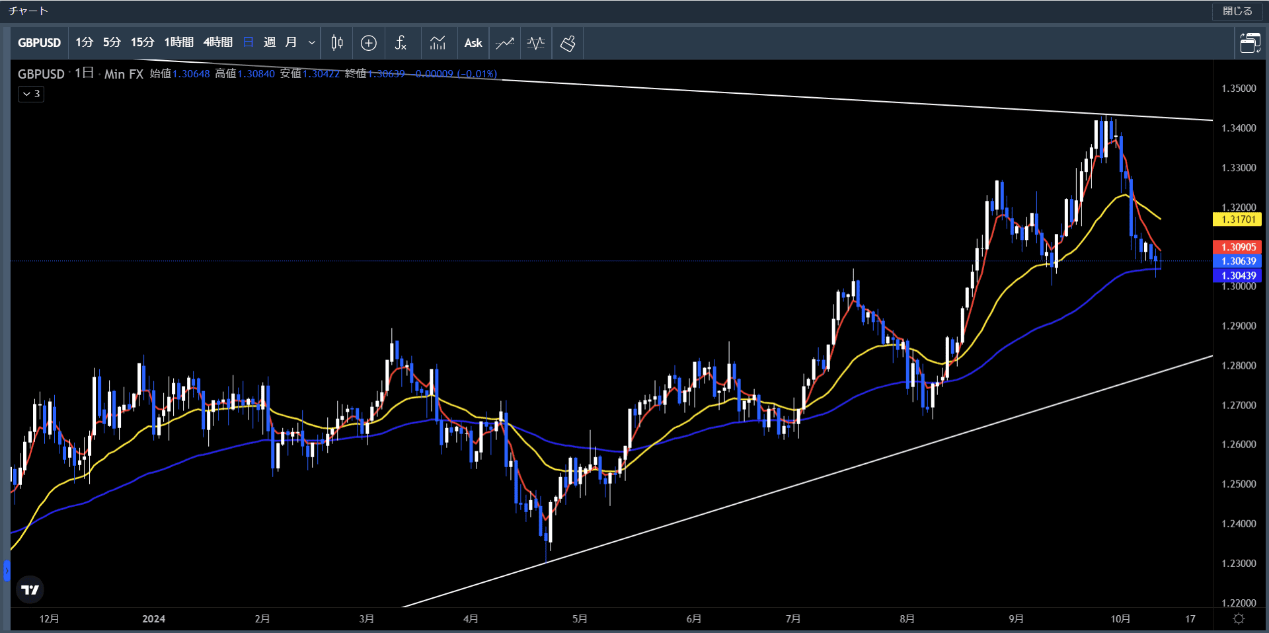Switch to the 5分 timeframe
Screen dimensions: 1269x633
coord(112,43)
